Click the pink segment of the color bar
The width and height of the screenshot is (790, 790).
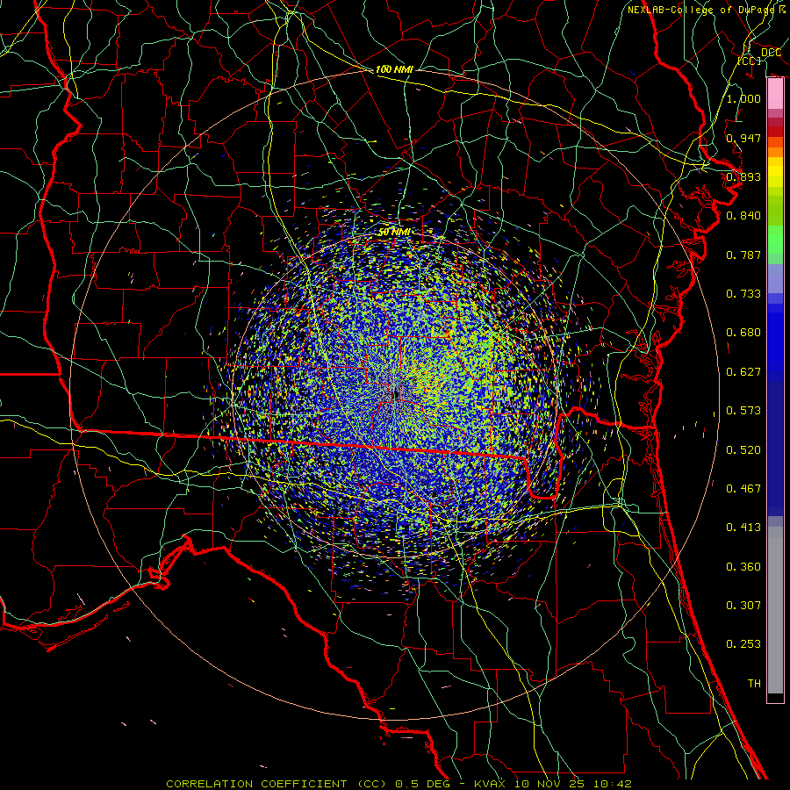775,94
